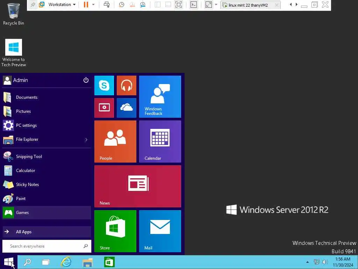This screenshot has height=269, width=358.
Task: Open the Video tile
Action: 104,108
